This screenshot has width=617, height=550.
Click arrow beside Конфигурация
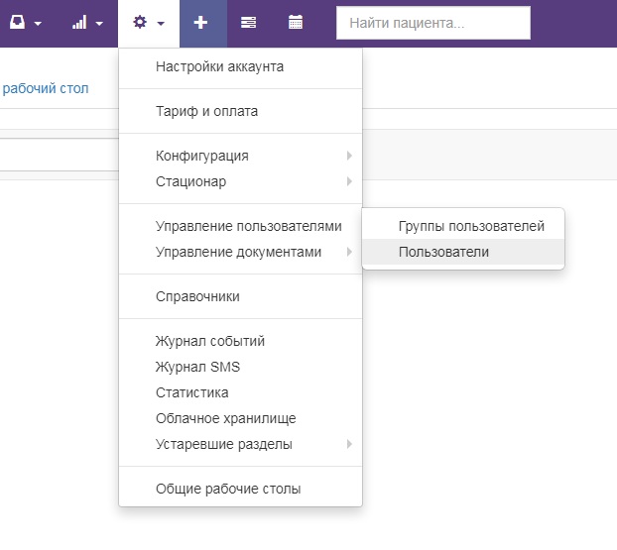coord(349,156)
